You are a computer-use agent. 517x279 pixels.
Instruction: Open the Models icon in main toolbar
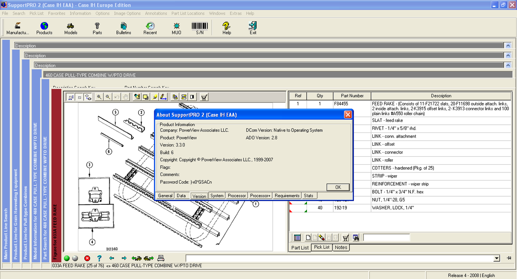(71, 28)
